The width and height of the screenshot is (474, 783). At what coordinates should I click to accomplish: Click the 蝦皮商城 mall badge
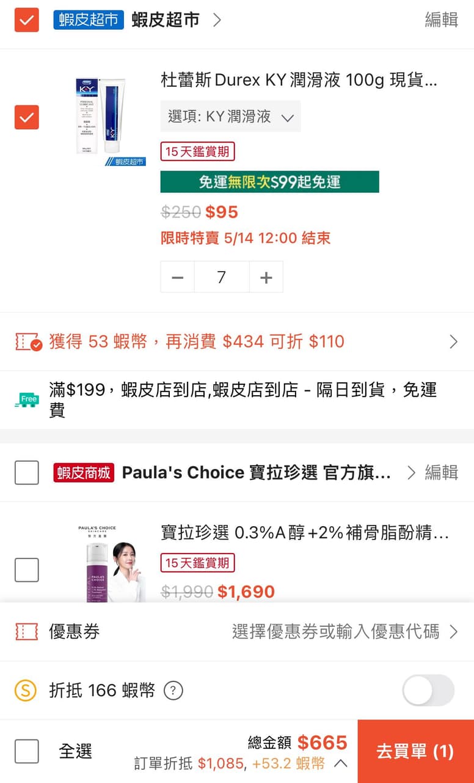(x=82, y=472)
